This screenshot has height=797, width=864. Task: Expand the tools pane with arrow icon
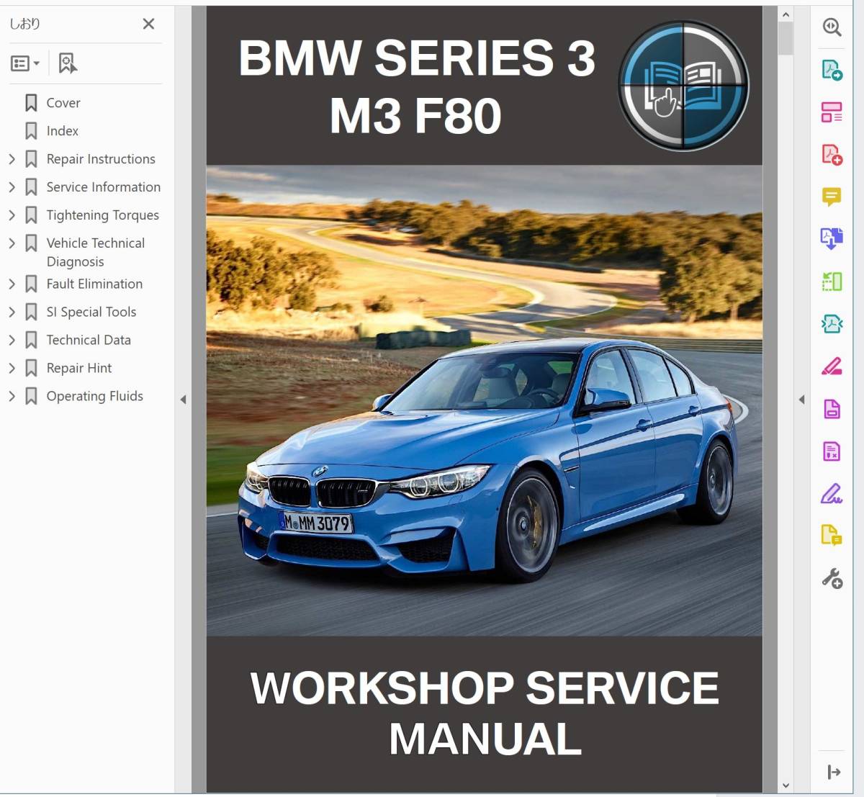click(x=834, y=773)
